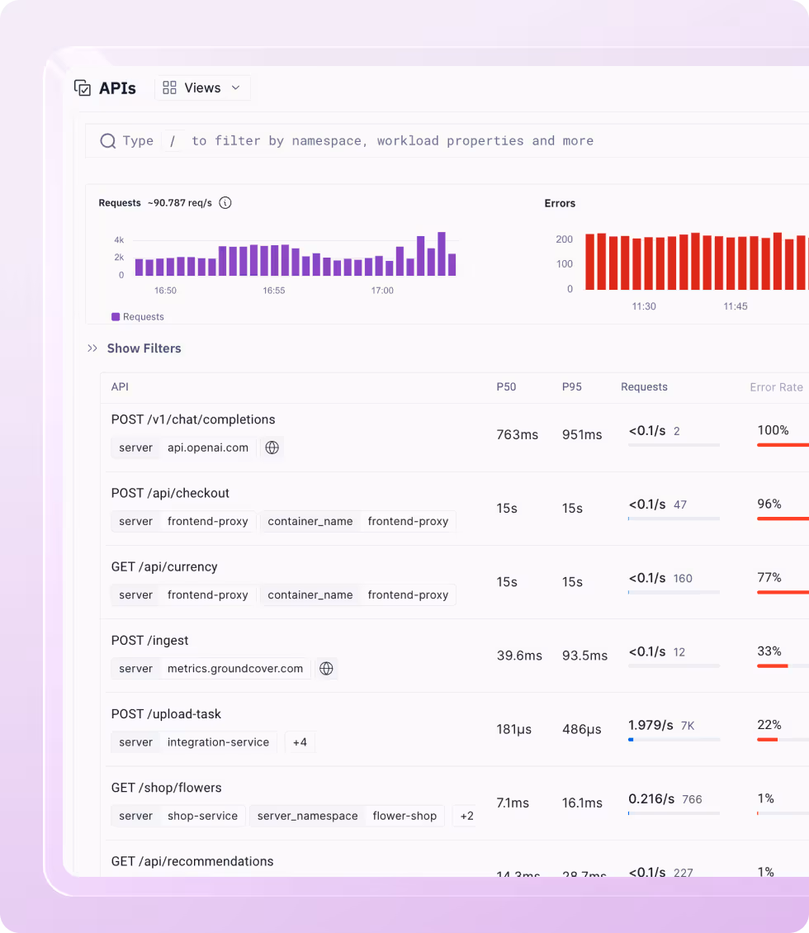Click the search magnifier icon
The height and width of the screenshot is (933, 809).
(108, 141)
